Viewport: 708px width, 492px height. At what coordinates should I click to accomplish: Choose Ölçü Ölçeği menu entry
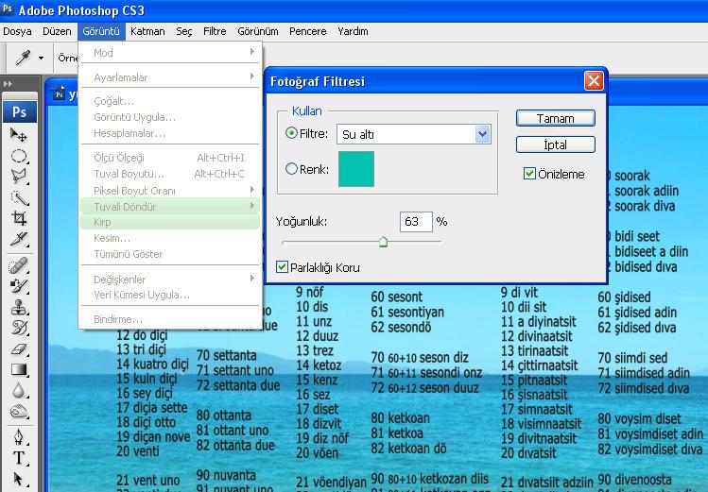pyautogui.click(x=170, y=158)
